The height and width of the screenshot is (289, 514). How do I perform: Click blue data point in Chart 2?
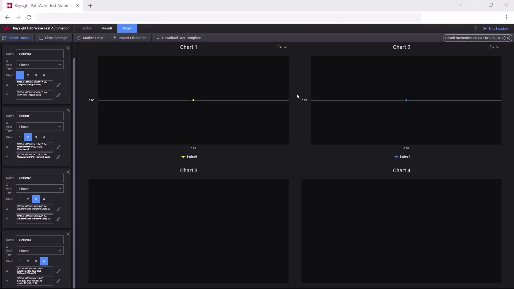point(406,100)
